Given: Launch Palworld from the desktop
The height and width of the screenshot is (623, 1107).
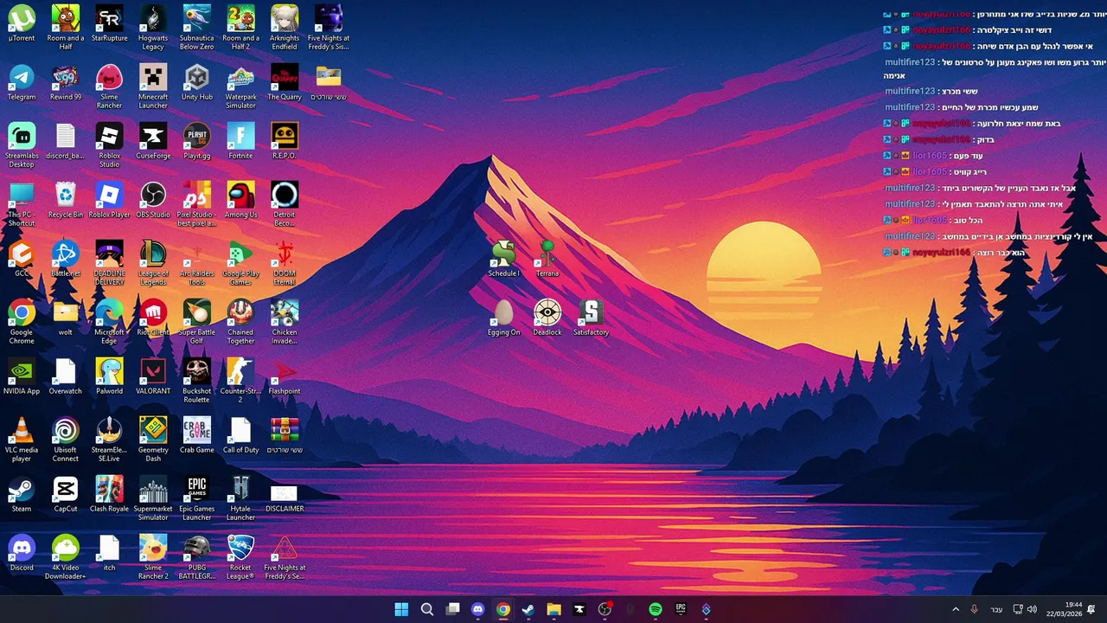Looking at the screenshot, I should click(109, 377).
